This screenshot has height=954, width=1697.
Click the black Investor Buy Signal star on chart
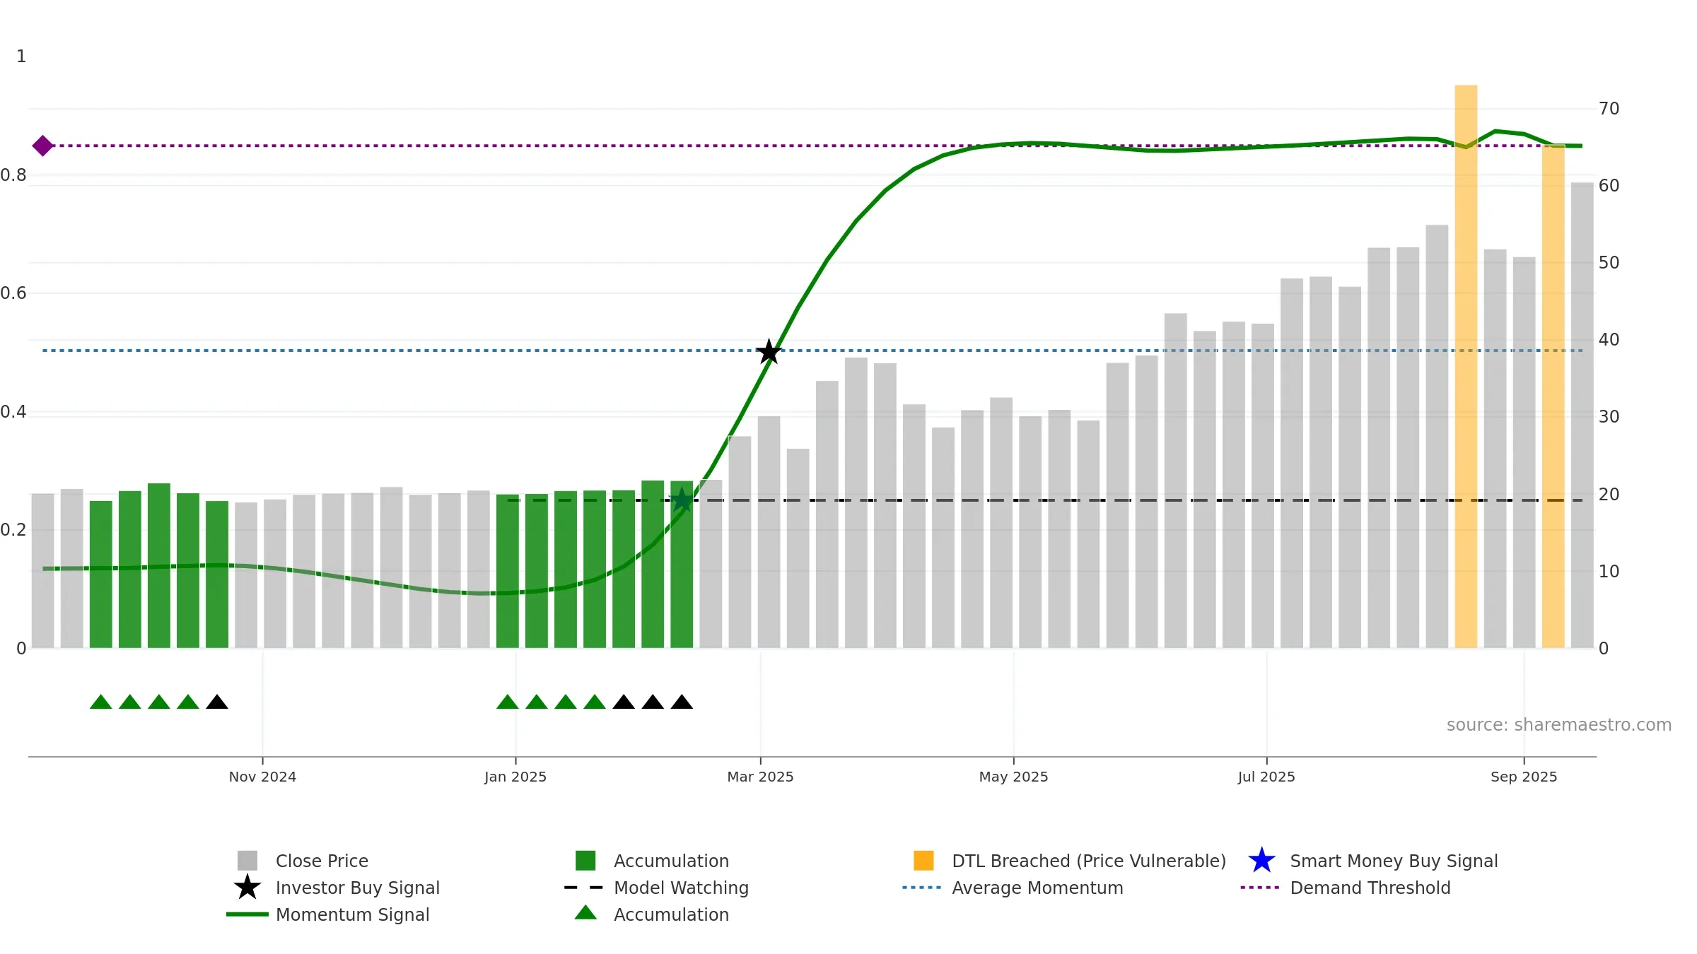769,351
